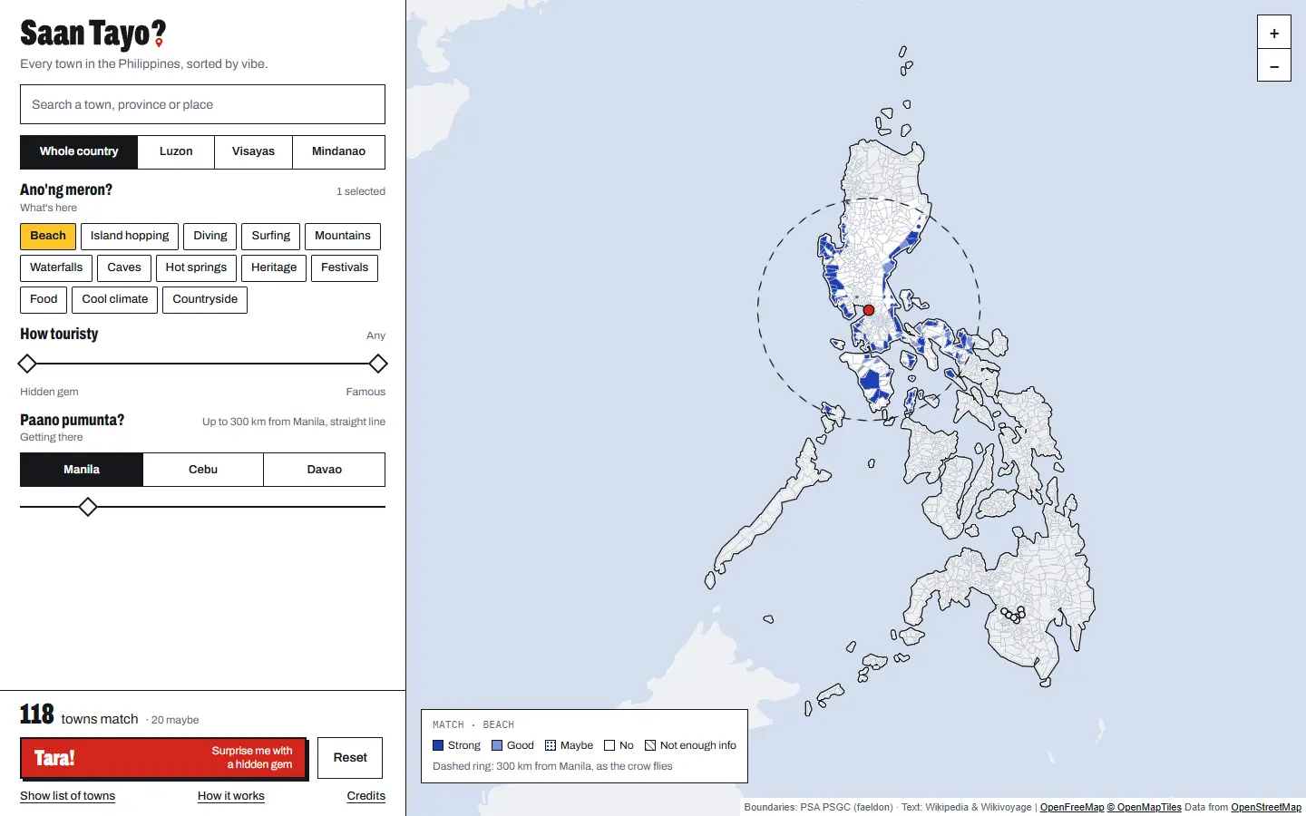The image size is (1306, 816).
Task: Zoom in on the map
Action: pyautogui.click(x=1273, y=33)
